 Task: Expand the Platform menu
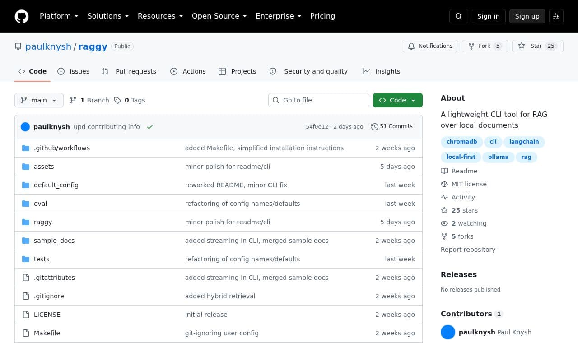pyautogui.click(x=59, y=16)
